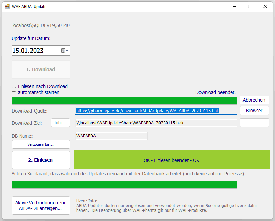Click the Info... button
This screenshot has height=221, width=275.
tap(60, 123)
